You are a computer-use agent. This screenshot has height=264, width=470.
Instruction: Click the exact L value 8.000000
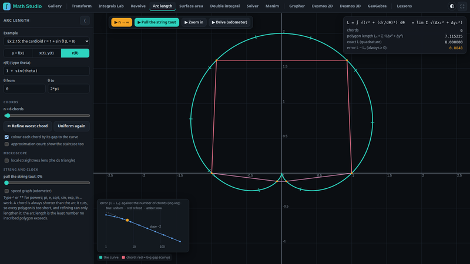click(x=454, y=42)
